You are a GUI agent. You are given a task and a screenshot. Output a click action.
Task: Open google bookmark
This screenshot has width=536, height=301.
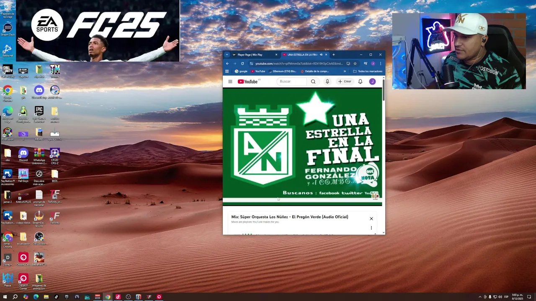pos(241,71)
